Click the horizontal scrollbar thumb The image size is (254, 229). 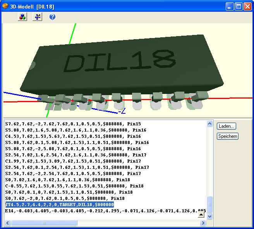tap(31, 223)
